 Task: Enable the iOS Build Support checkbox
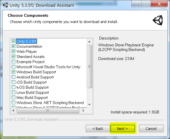(13, 82)
